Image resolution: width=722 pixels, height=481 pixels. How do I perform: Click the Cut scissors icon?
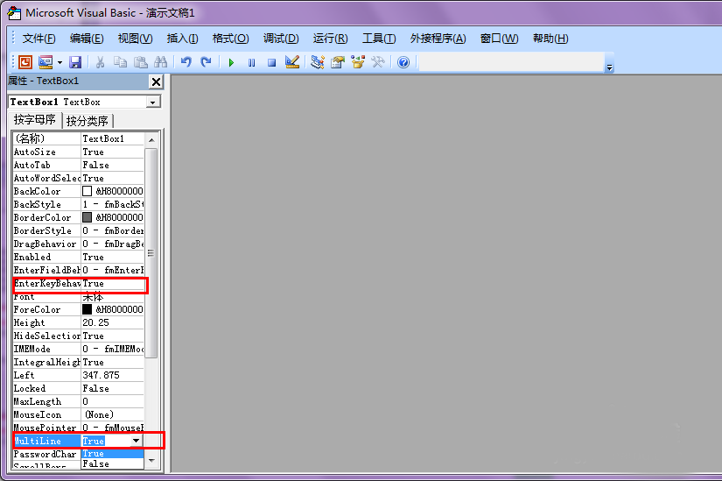click(100, 62)
